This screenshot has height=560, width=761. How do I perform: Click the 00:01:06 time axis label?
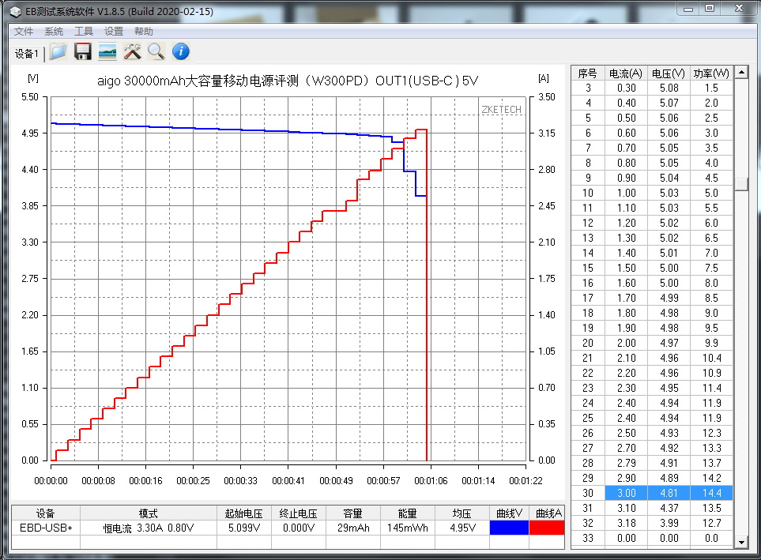[431, 481]
